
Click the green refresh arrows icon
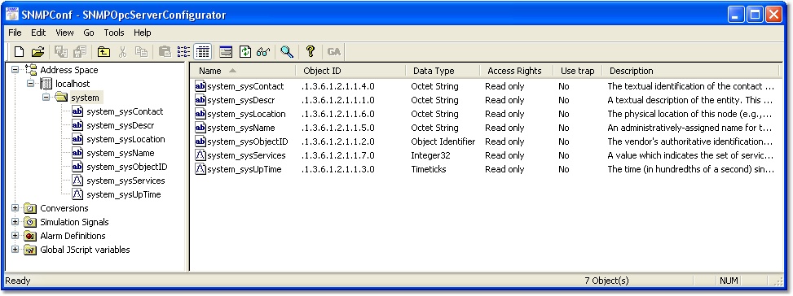[245, 51]
